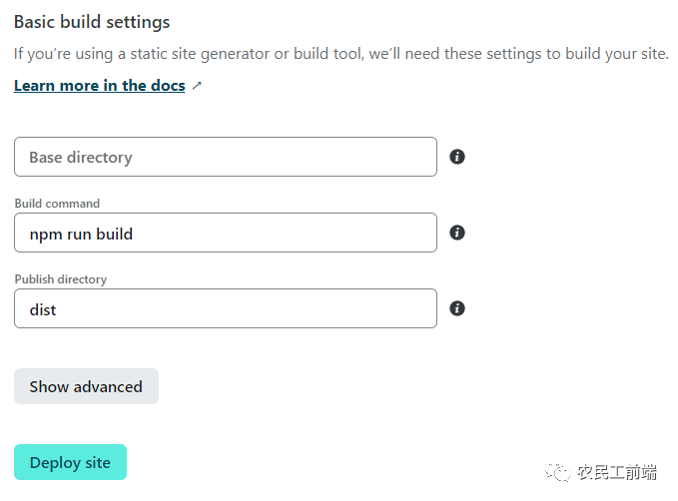The height and width of the screenshot is (501, 678).
Task: Click the info icon beside Base directory
Action: [457, 157]
